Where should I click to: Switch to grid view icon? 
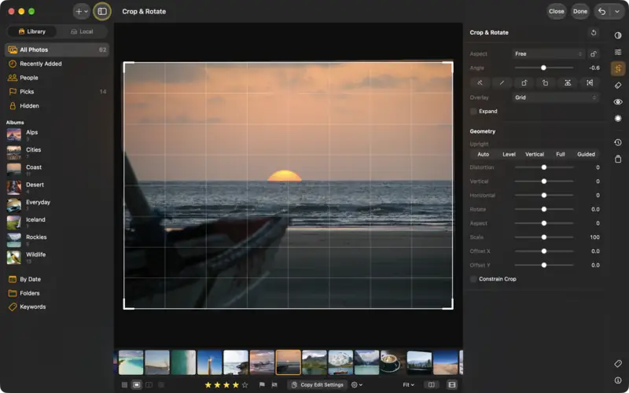click(124, 384)
